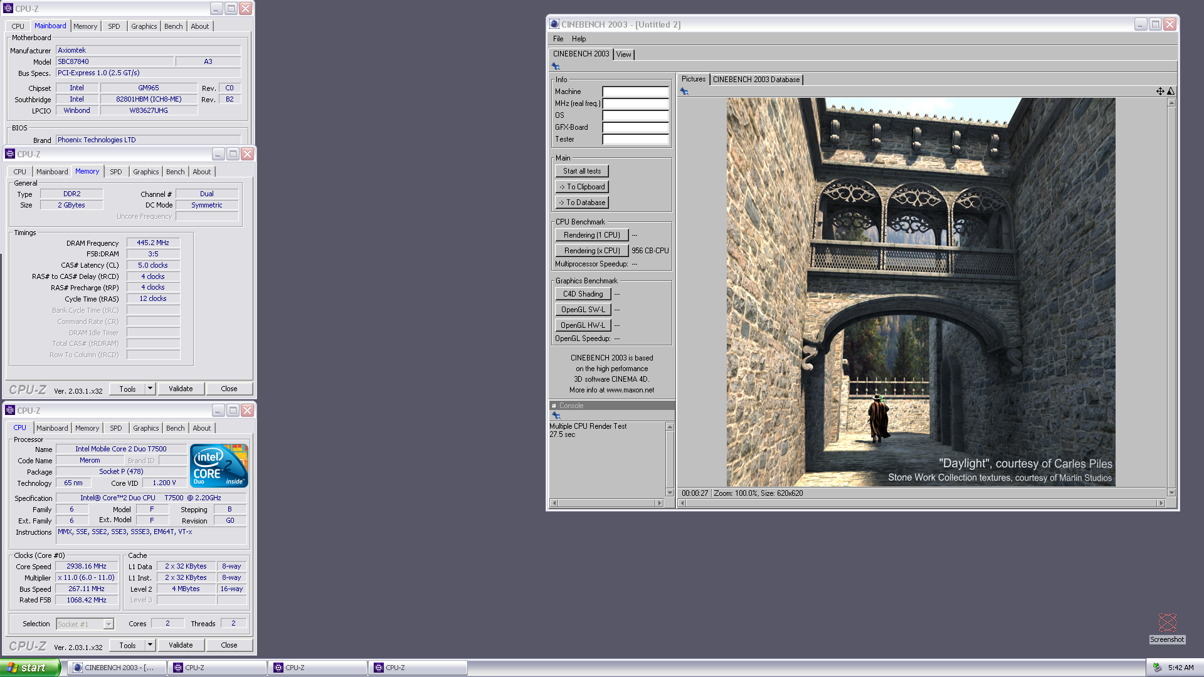Open the CINEBENCH 2003 Database tab
Viewport: 1204px width, 677px height.
coord(756,80)
